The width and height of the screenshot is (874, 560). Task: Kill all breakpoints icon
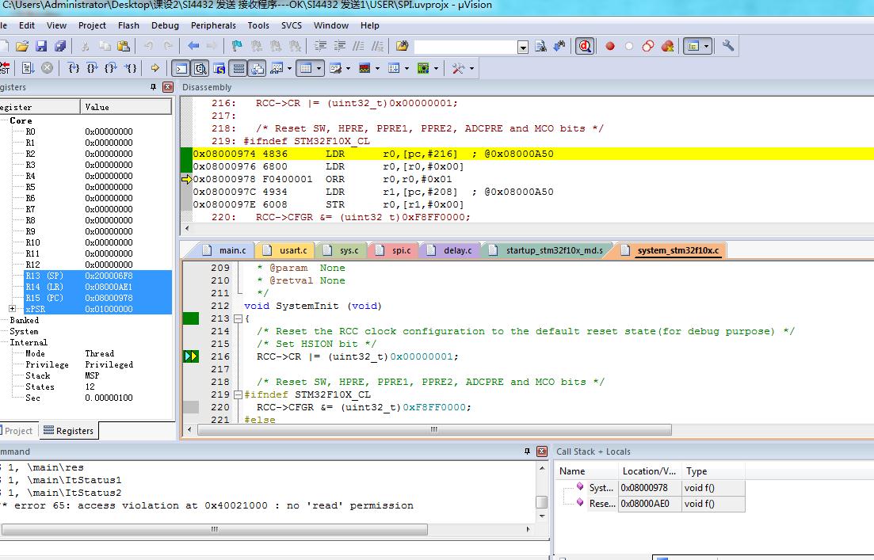(667, 46)
